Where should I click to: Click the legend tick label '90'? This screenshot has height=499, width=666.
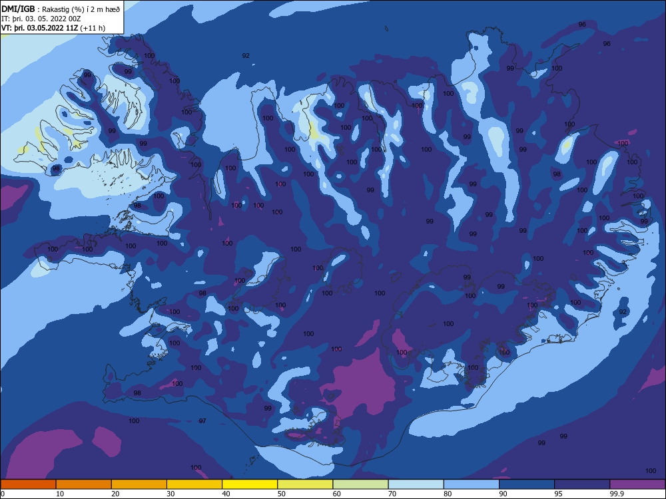(x=503, y=494)
